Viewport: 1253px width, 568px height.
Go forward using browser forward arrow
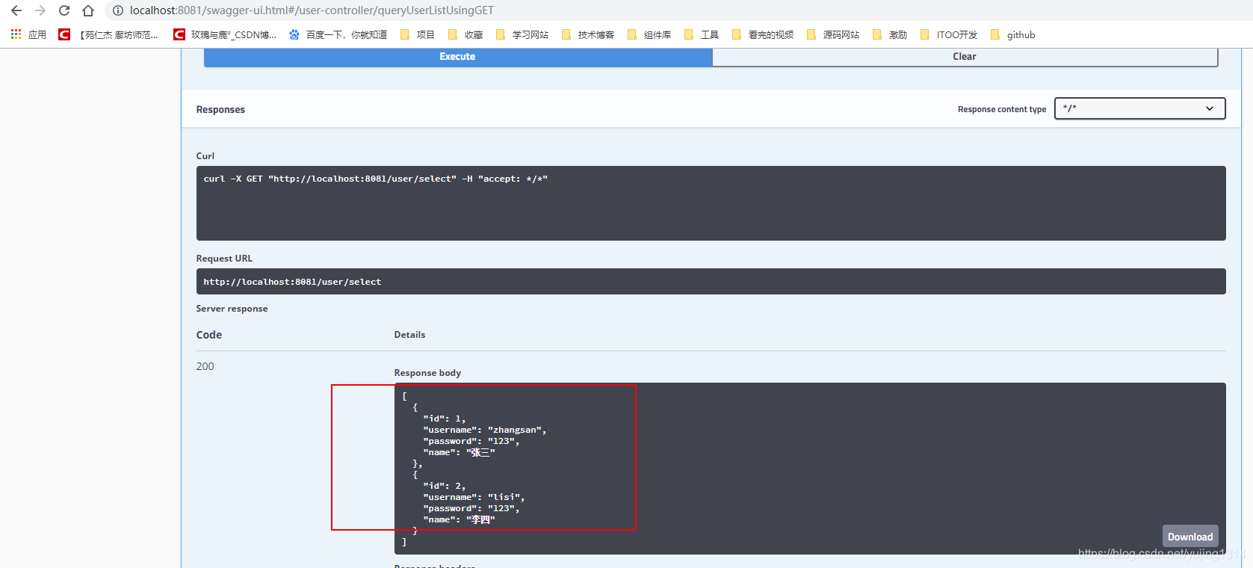[x=40, y=10]
